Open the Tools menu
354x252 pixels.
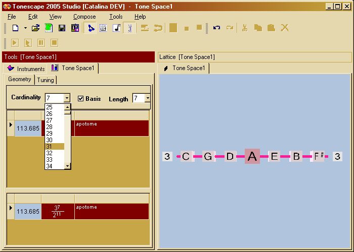(116, 17)
